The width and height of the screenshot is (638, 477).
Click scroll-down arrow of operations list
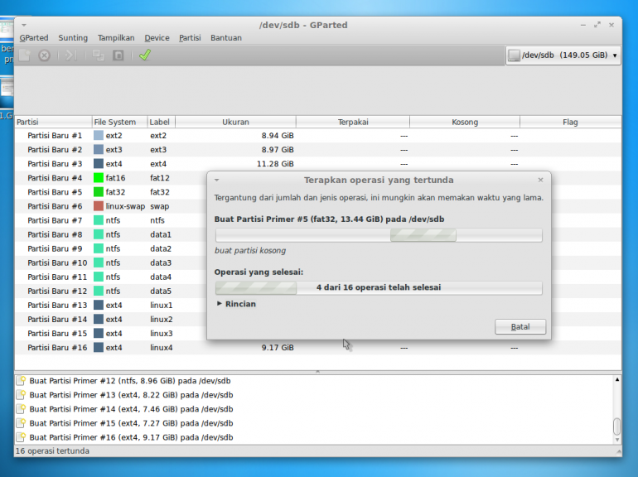616,440
